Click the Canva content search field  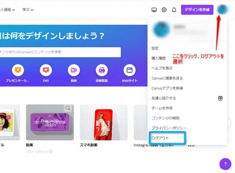click(x=60, y=52)
